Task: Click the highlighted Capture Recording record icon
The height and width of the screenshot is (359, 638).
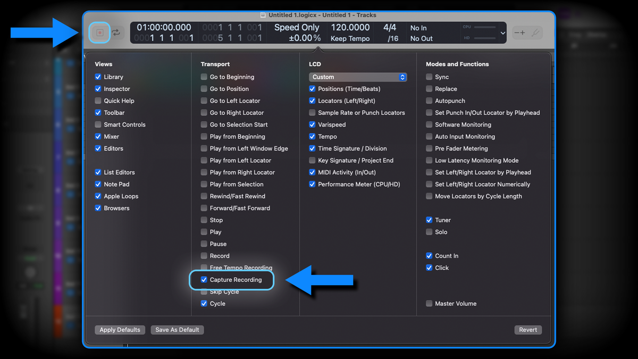Action: [x=99, y=32]
